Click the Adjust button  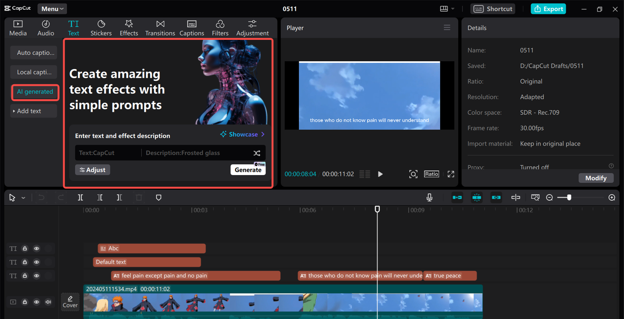tap(93, 170)
